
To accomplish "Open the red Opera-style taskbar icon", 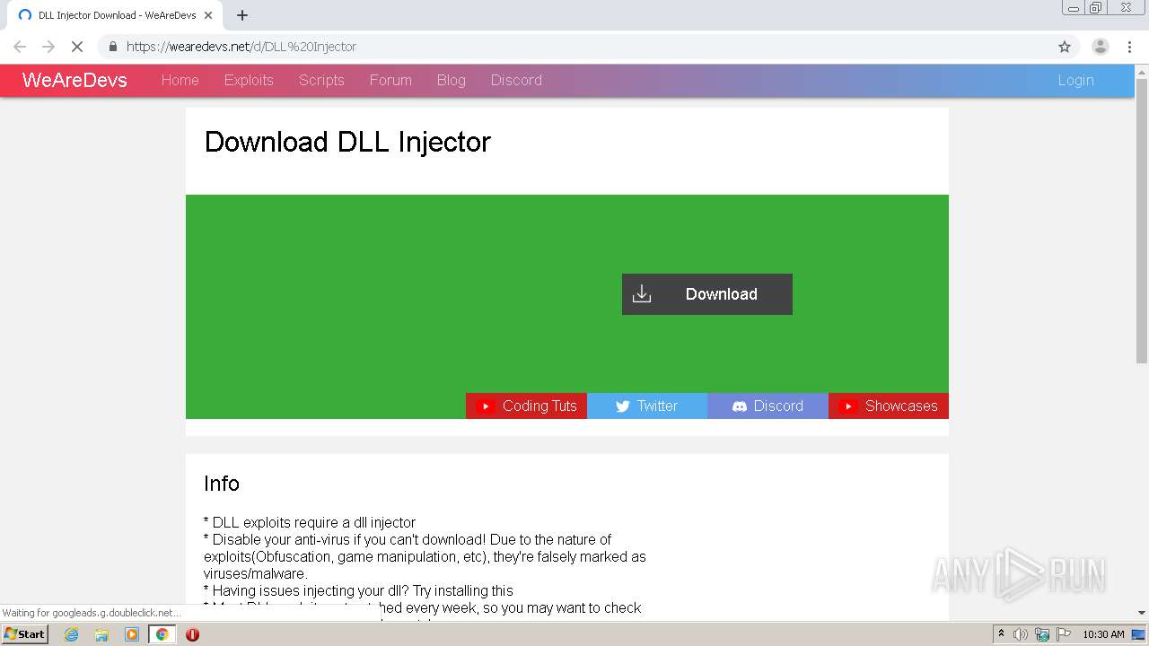I will pyautogui.click(x=192, y=634).
